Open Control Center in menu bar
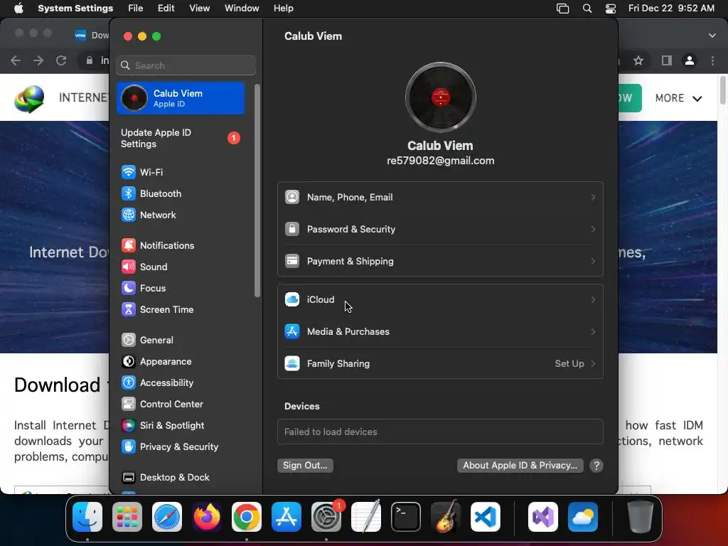Image resolution: width=728 pixels, height=546 pixels. (x=611, y=9)
